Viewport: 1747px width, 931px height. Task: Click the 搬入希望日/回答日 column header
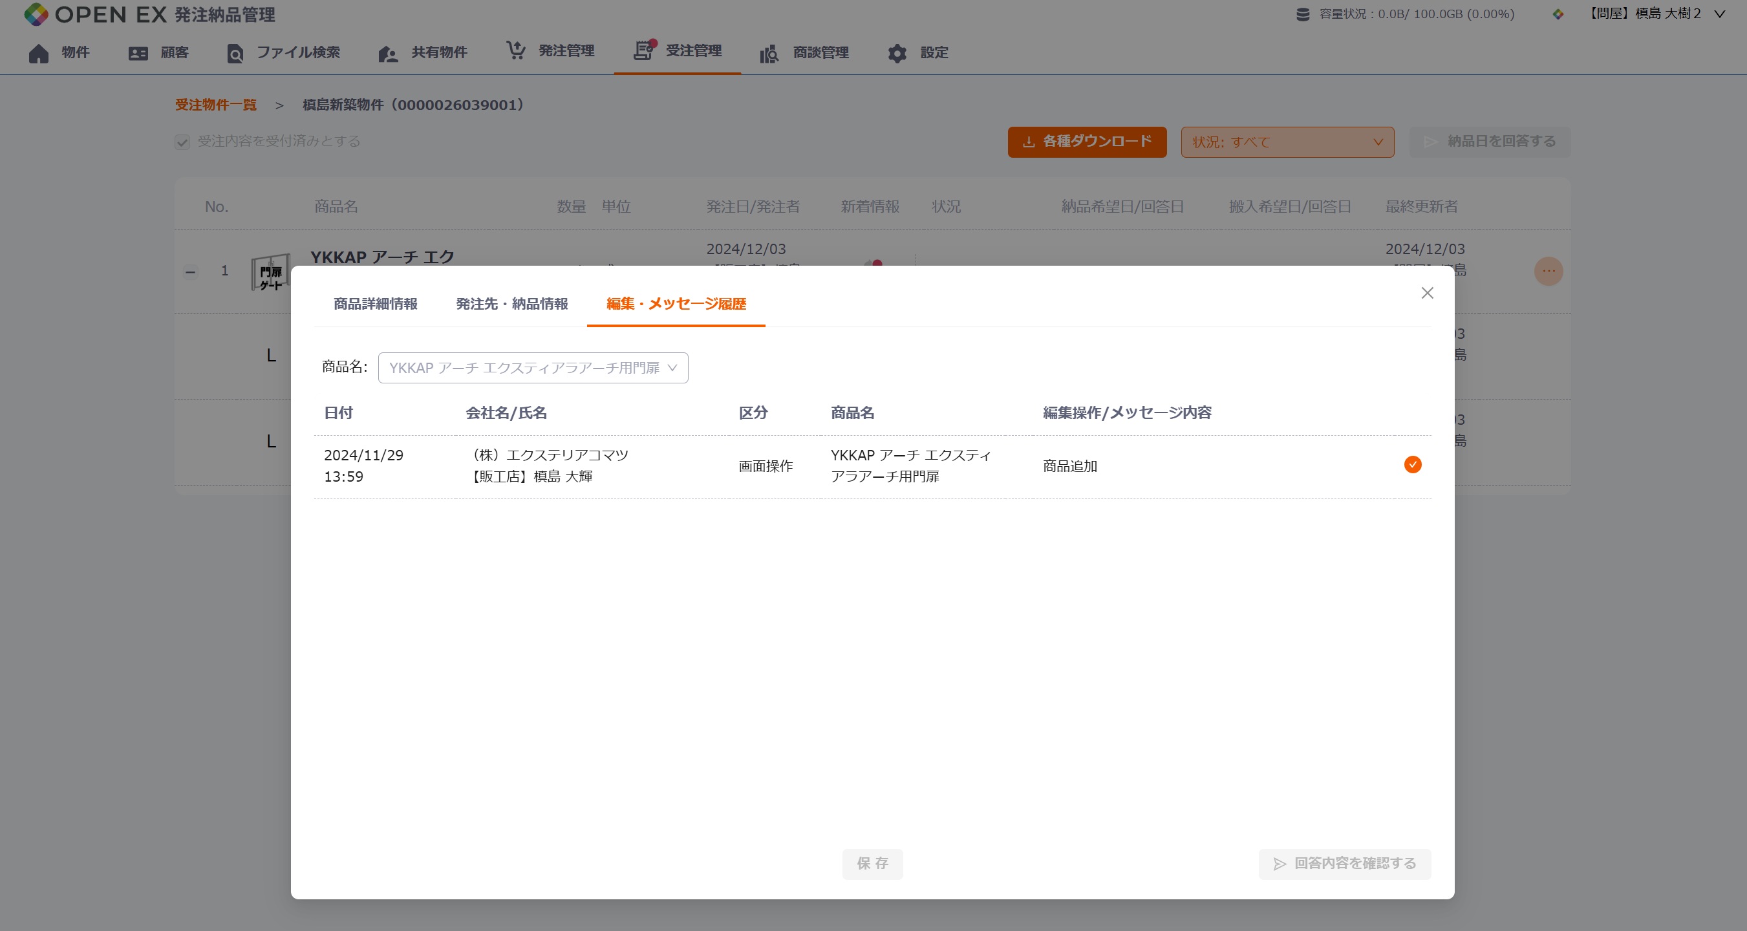coord(1290,207)
